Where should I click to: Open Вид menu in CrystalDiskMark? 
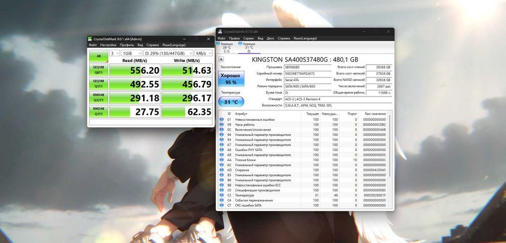(140, 45)
